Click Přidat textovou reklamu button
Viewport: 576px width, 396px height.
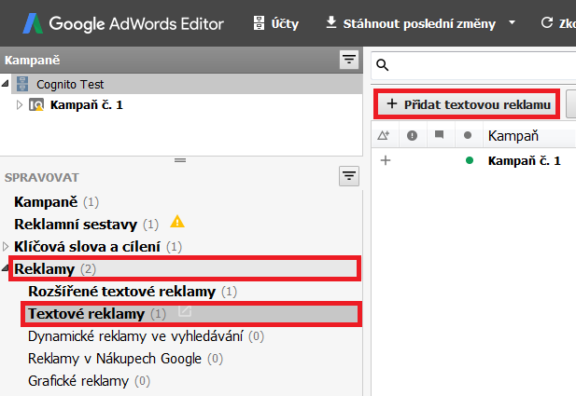(x=467, y=104)
